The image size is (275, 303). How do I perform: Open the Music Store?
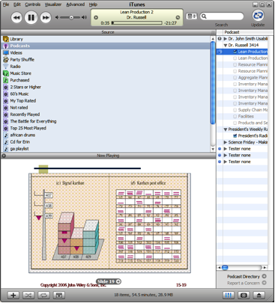(106, 73)
